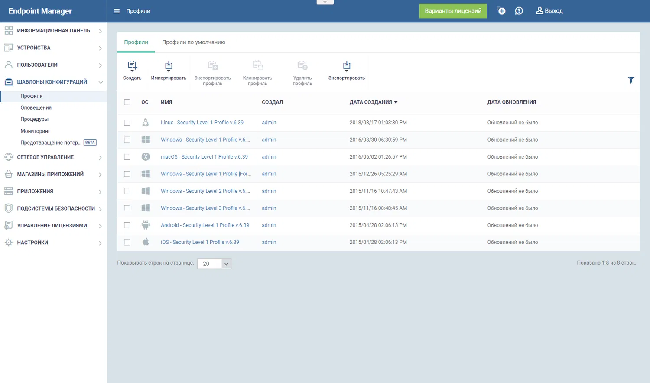Click the collapse handle at top of header

[x=325, y=2]
